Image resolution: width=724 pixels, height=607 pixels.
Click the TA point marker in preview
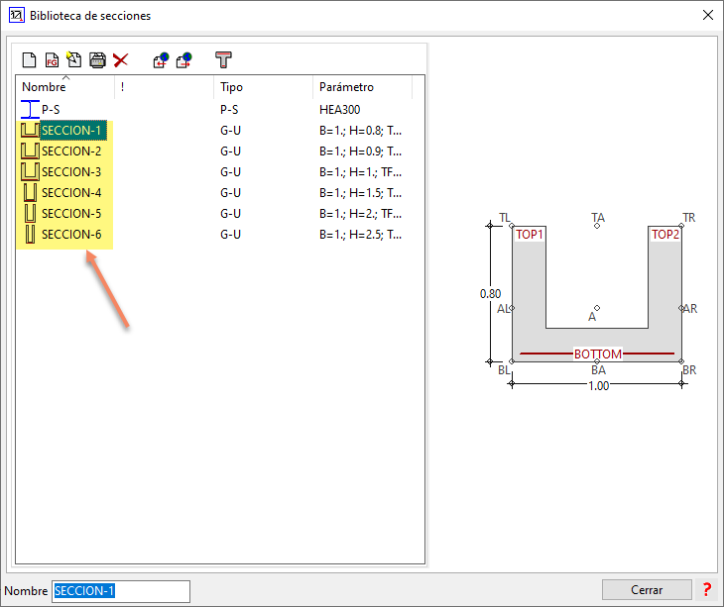(x=597, y=226)
